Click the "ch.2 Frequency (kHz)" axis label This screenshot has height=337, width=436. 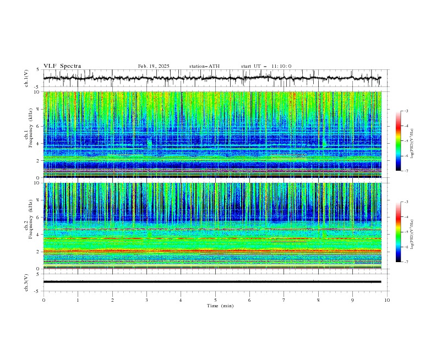click(29, 219)
